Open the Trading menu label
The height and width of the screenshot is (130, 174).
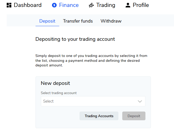[x=106, y=5]
